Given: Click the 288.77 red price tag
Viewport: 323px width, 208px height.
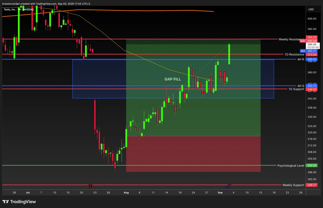Looking at the screenshot, I should coord(312,185).
